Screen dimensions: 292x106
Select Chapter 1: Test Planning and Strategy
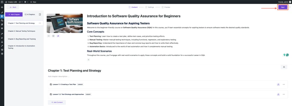coord(25,23)
